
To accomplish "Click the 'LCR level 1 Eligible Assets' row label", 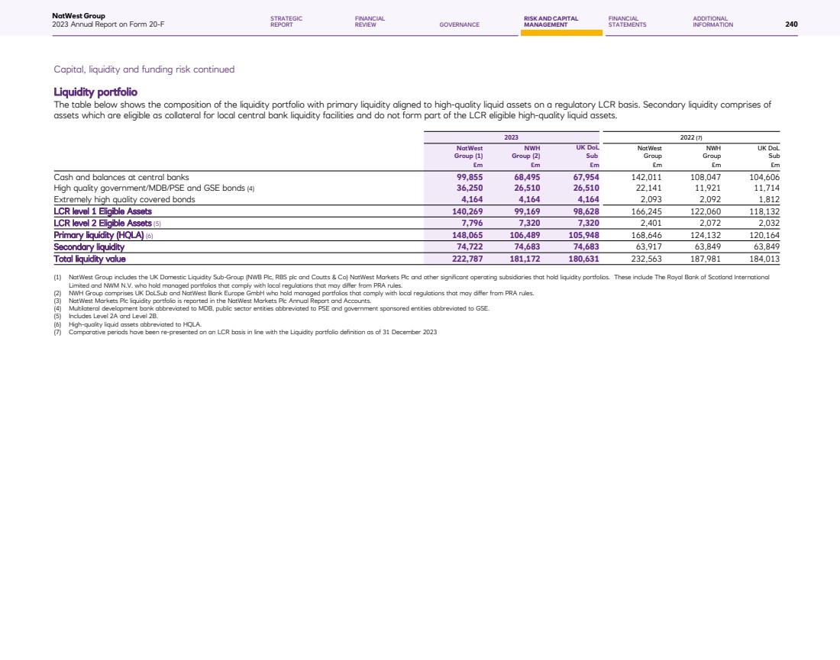I will click(x=102, y=211).
